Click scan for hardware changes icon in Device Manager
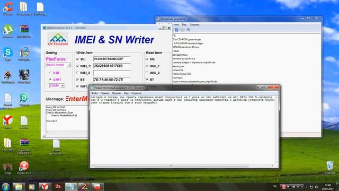This screenshot has width=339, height=191. click(x=189, y=30)
